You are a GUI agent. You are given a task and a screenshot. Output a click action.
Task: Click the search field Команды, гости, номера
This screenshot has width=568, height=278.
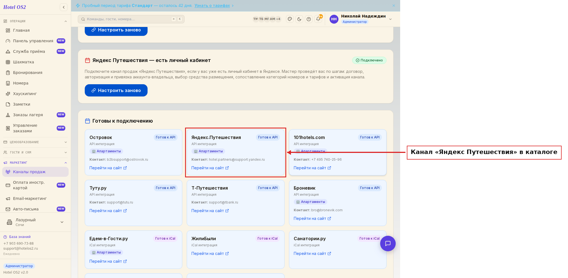pyautogui.click(x=131, y=19)
